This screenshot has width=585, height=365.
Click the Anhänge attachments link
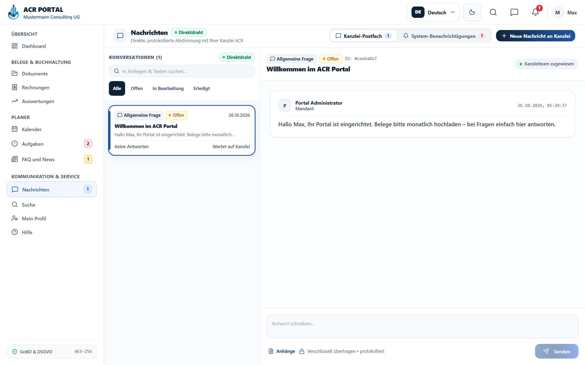[282, 351]
